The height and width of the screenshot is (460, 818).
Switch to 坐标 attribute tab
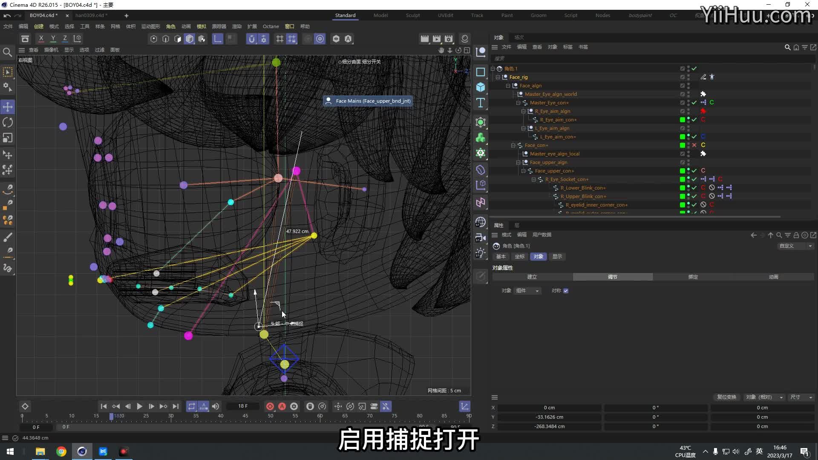click(x=520, y=257)
